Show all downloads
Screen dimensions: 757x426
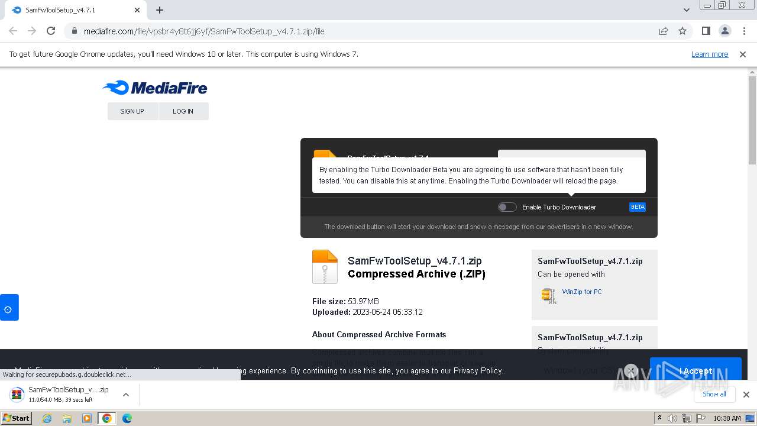pos(714,394)
